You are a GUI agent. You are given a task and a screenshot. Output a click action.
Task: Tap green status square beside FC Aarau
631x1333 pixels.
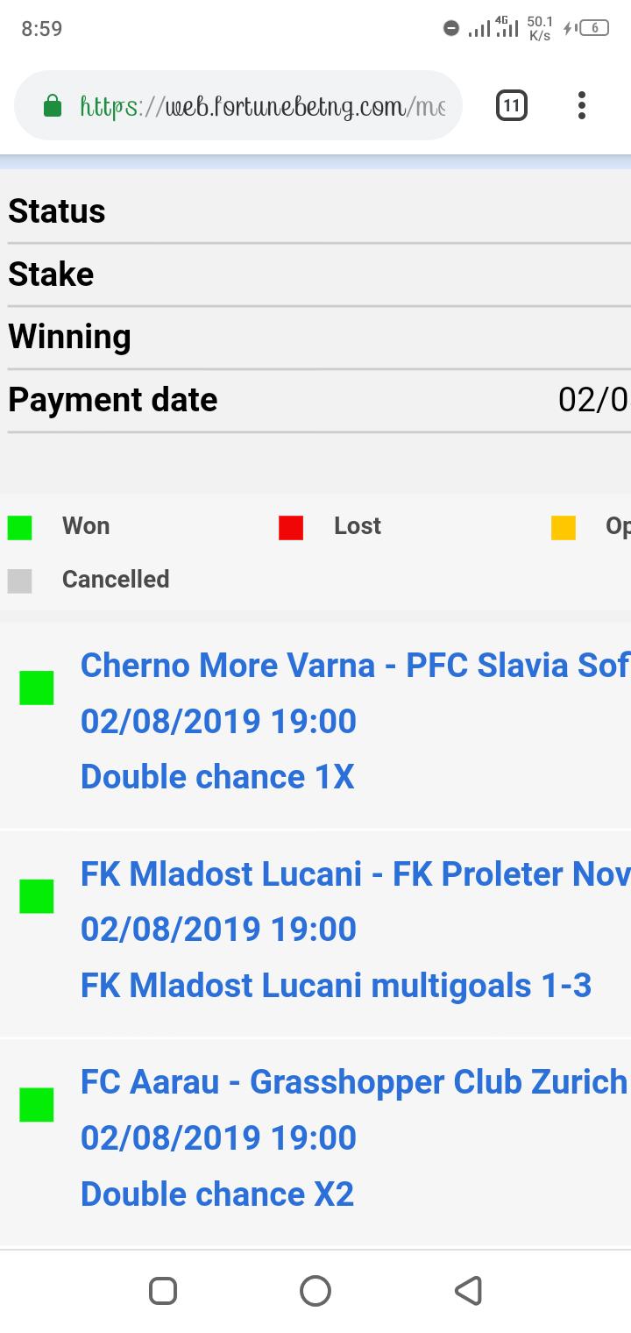[37, 1105]
